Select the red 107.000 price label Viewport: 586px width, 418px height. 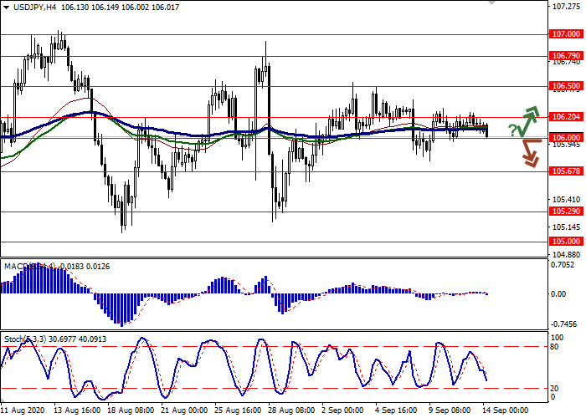pos(566,35)
